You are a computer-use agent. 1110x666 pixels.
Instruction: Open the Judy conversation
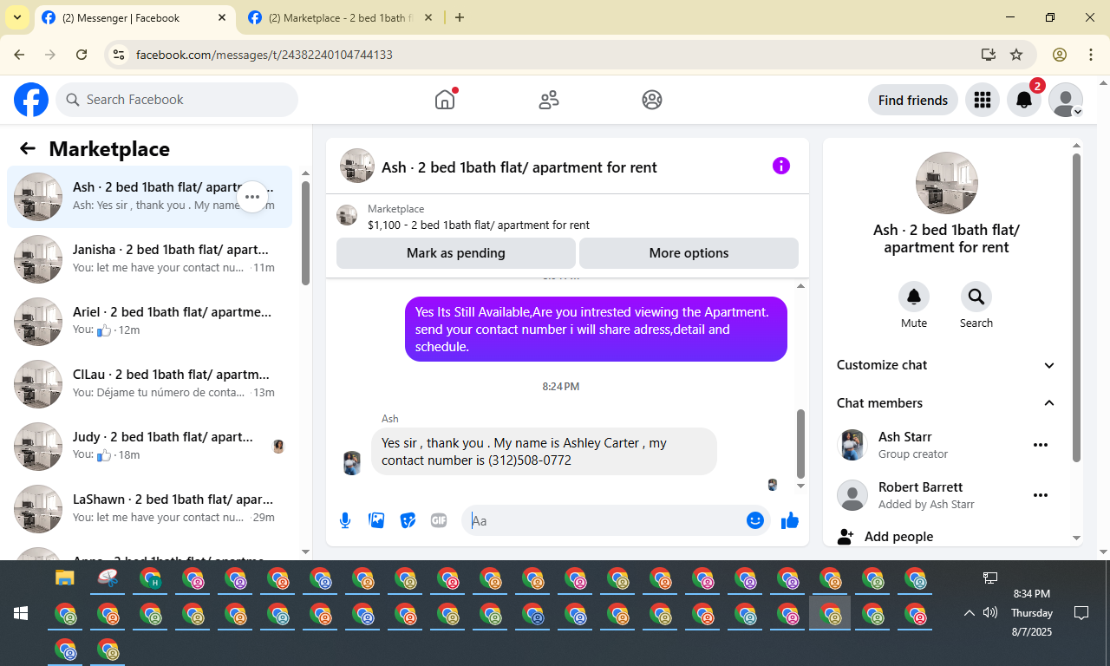click(150, 447)
